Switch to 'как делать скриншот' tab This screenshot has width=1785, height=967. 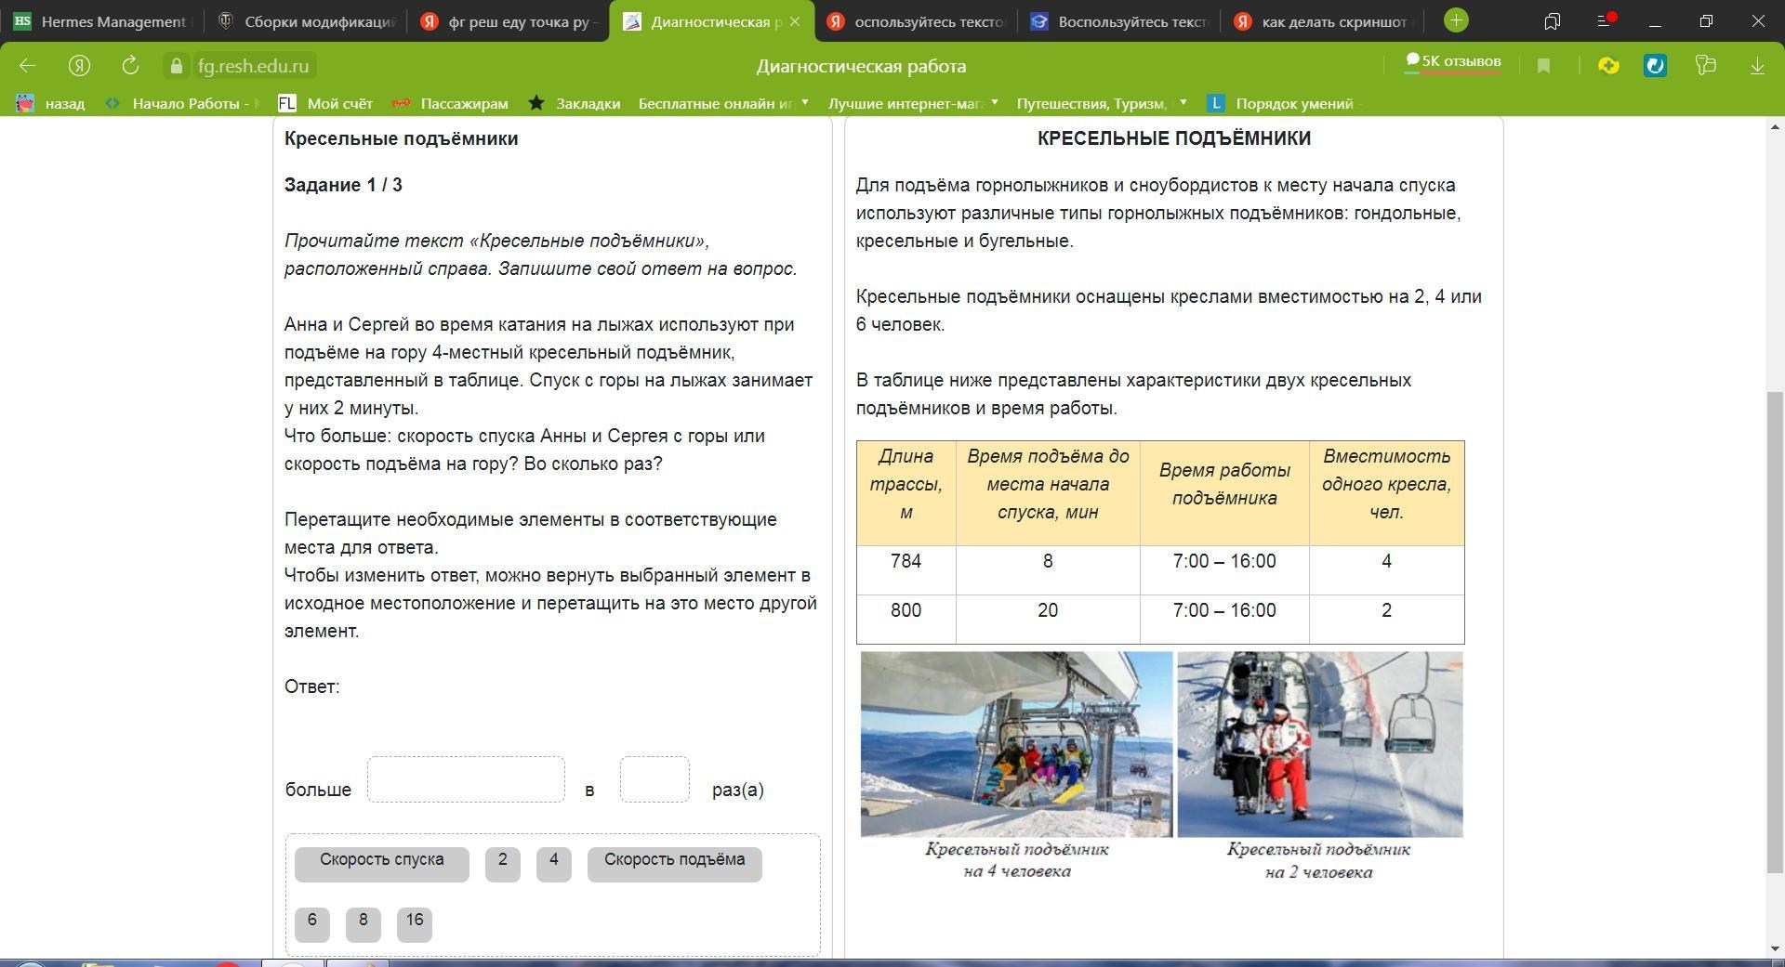pos(1325,21)
